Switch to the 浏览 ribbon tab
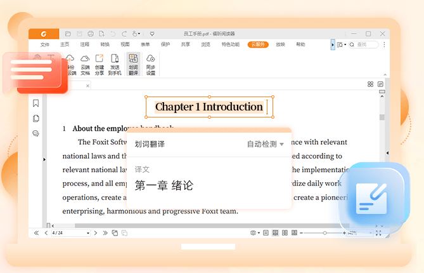The image size is (424, 273). [205, 44]
